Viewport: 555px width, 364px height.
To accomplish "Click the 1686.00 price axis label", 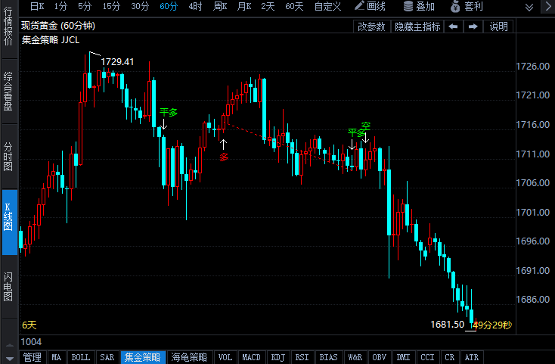I will click(533, 300).
